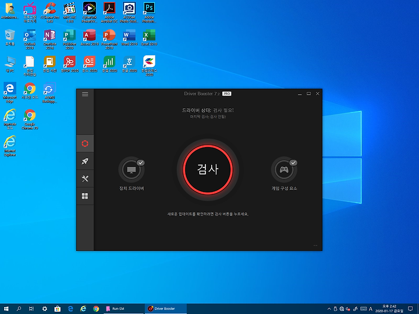Select the Administrator folder desktop icon

[10, 10]
